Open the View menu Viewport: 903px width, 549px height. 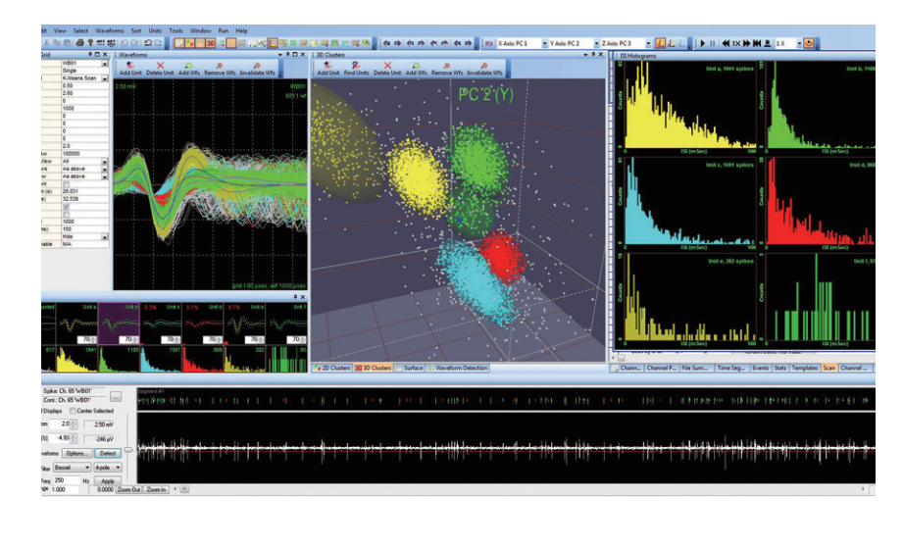[60, 30]
